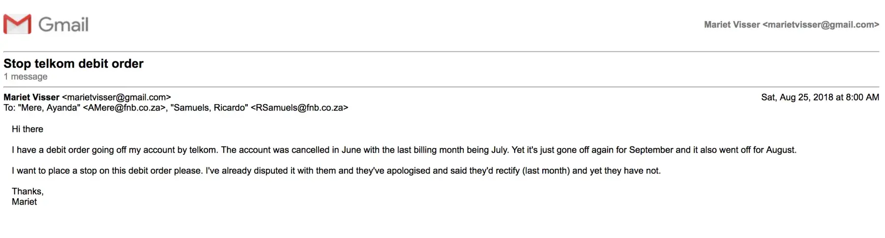Click bold sender name Mariet Visser
This screenshot has width=885, height=238.
tap(31, 97)
